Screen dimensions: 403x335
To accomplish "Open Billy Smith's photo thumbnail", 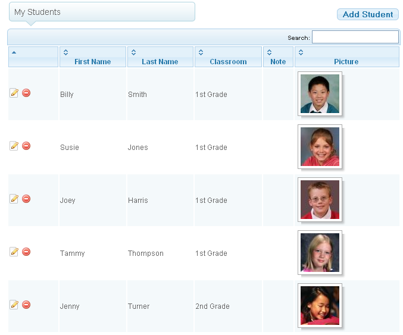I will (320, 93).
